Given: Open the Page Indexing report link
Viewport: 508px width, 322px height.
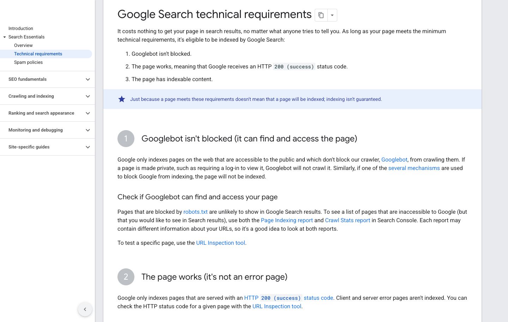Looking at the screenshot, I should click(x=287, y=220).
